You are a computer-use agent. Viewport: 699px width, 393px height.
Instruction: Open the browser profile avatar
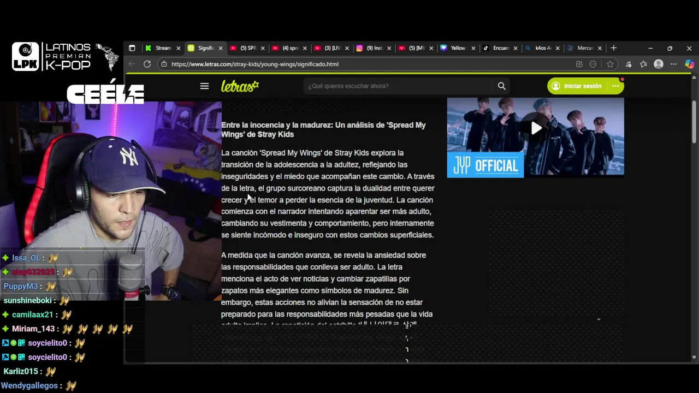pyautogui.click(x=659, y=64)
